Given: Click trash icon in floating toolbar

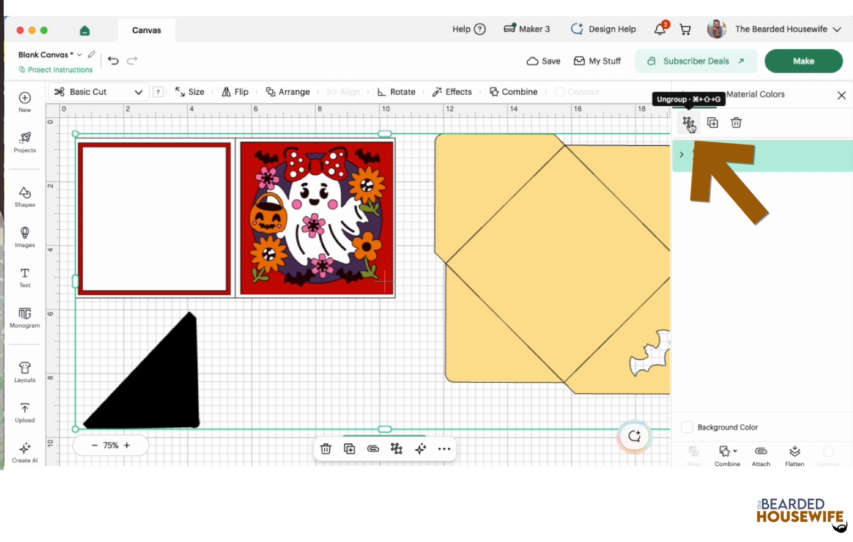Looking at the screenshot, I should tap(326, 449).
